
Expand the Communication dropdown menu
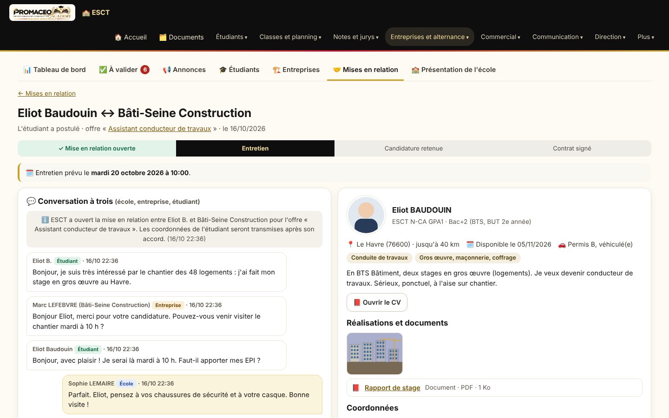point(557,37)
